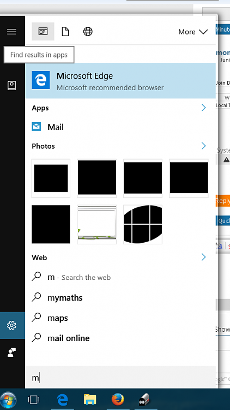
Task: Select the 'maps' web suggestion
Action: [x=120, y=318]
